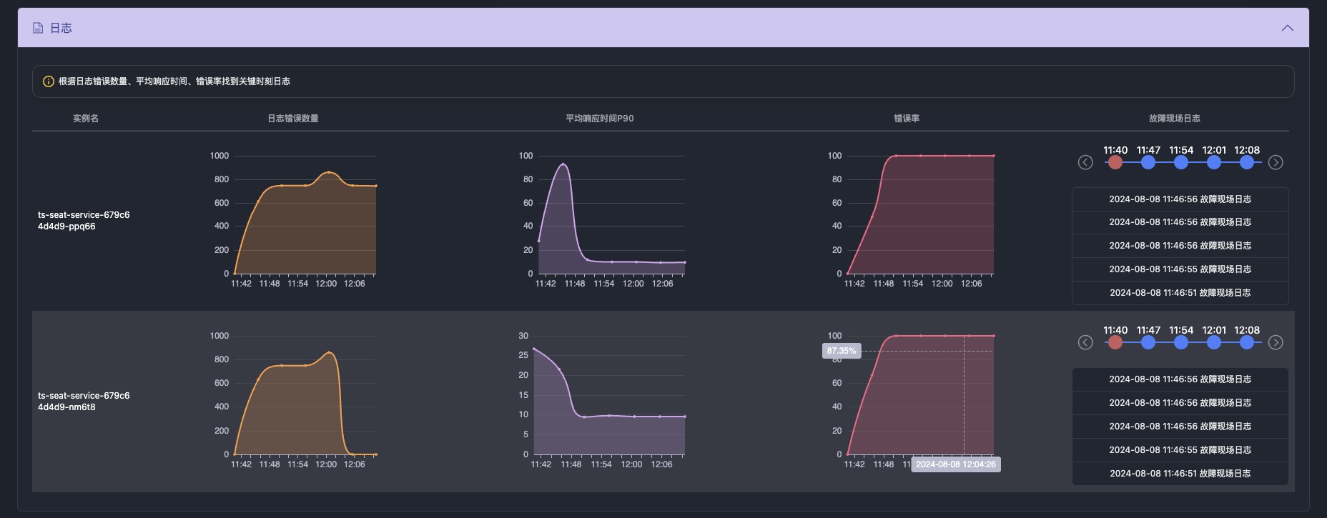
Task: Select 12:01 timeline dot for nm6t8 instance
Action: (x=1213, y=342)
